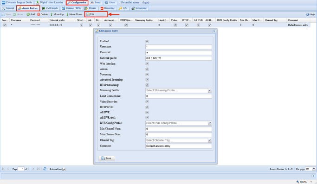Screen dimensions: 317x184
Task: Click the Max Channel Num field
Action: 179,134
